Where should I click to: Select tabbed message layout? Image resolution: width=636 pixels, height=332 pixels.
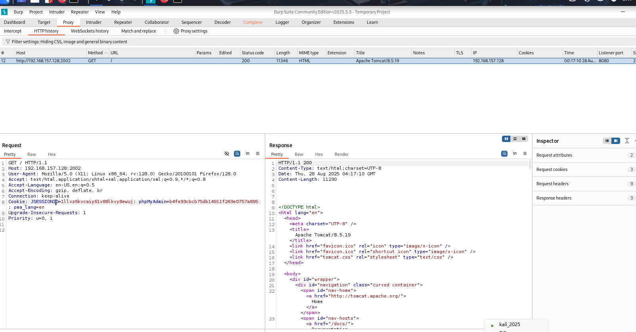click(x=524, y=139)
